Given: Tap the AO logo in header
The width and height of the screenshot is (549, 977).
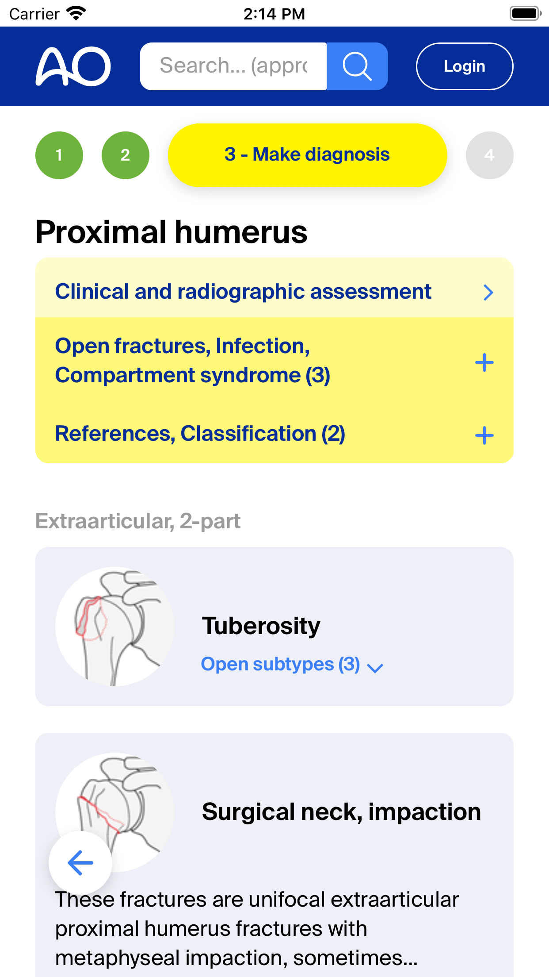Looking at the screenshot, I should tap(73, 66).
